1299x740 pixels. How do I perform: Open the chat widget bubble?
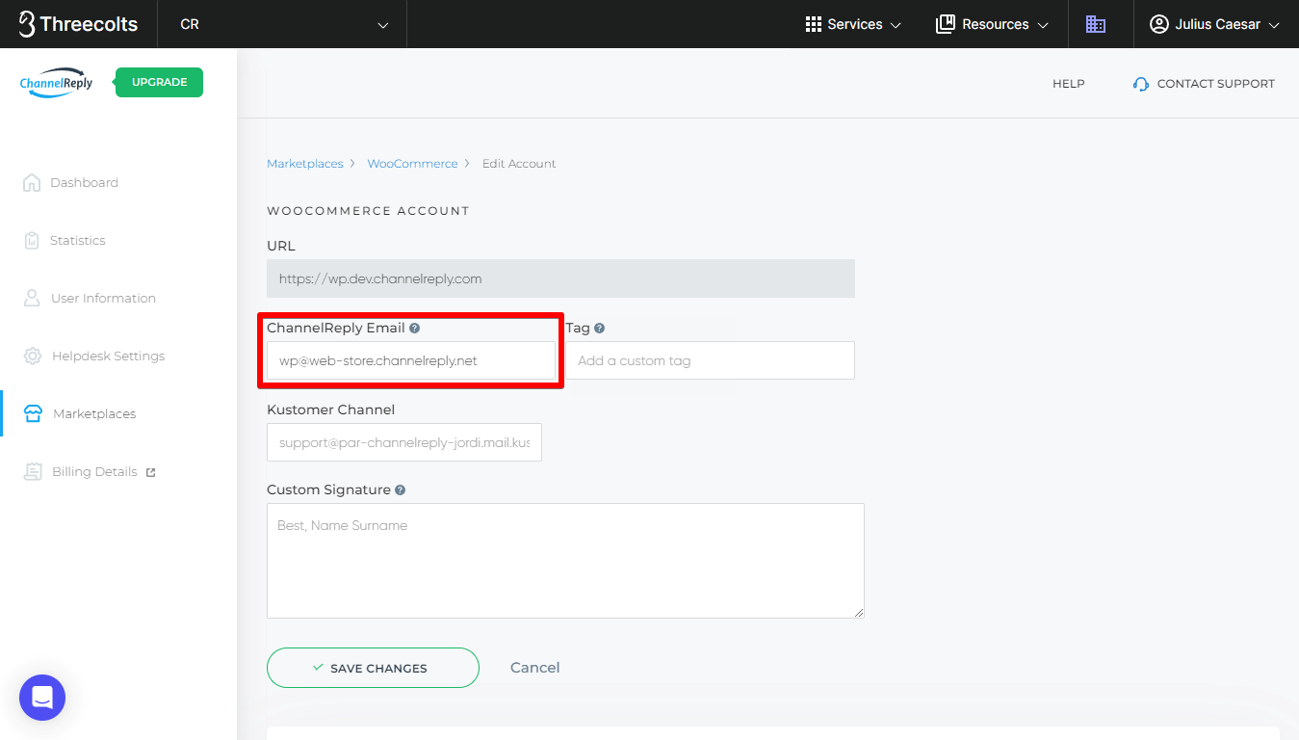42,698
